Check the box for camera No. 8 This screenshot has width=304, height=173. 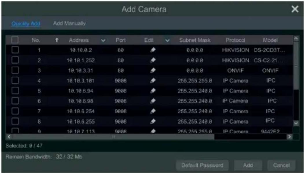point(15,122)
